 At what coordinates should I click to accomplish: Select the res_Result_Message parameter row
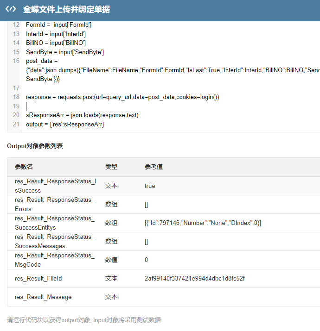(43, 297)
